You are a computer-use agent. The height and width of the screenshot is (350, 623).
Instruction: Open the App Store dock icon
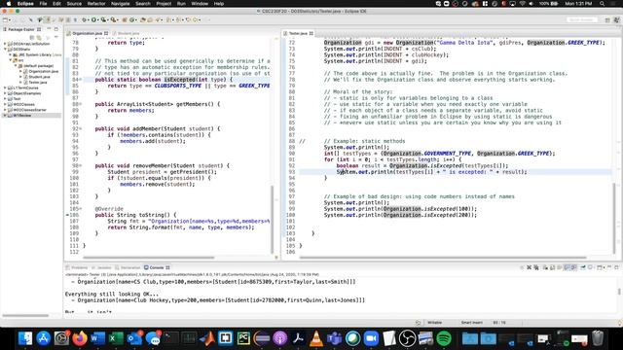43,338
